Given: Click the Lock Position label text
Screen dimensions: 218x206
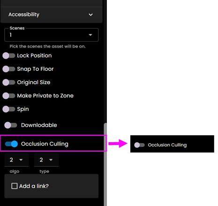Looking at the screenshot, I should pyautogui.click(x=34, y=55).
